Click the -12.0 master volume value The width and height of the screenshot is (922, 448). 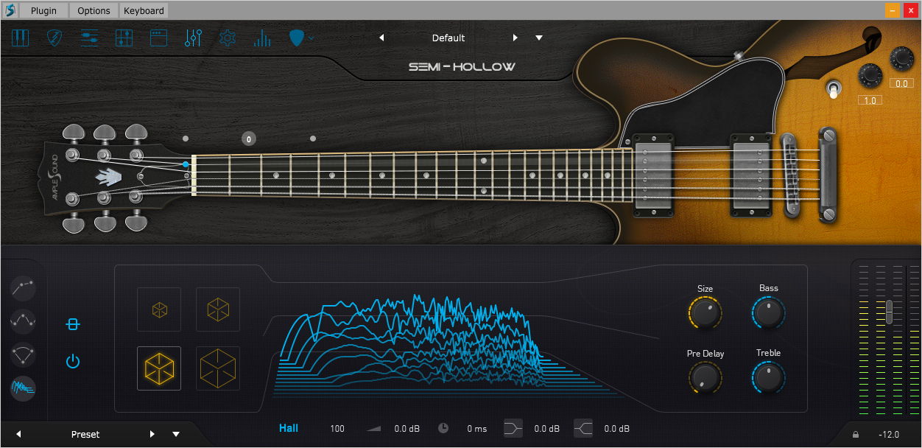pyautogui.click(x=889, y=435)
